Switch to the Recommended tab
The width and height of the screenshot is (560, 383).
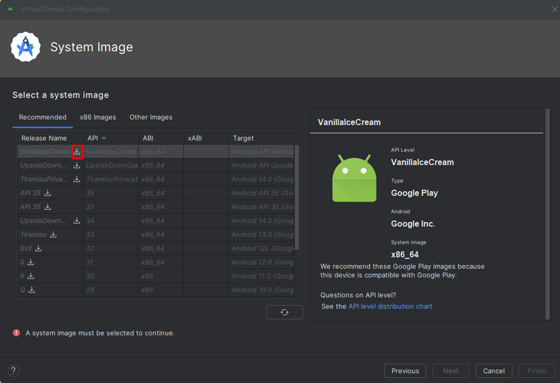click(x=42, y=118)
